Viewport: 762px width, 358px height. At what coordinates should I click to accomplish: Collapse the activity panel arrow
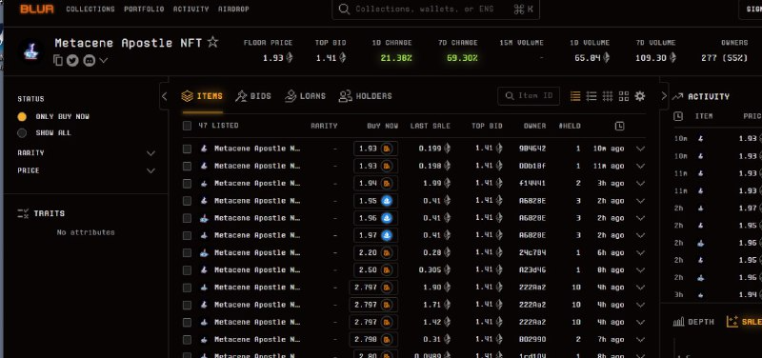coord(664,96)
